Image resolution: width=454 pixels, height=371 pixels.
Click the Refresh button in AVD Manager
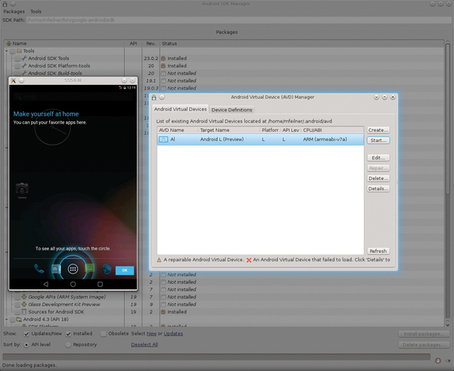tap(378, 251)
